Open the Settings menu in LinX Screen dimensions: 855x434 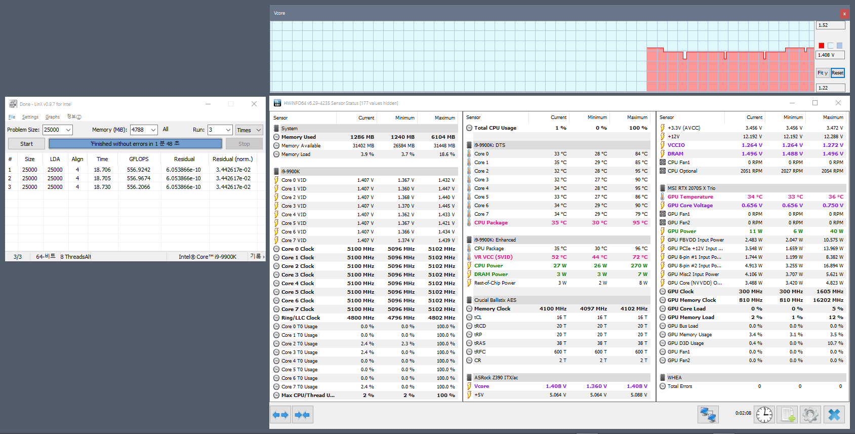(30, 117)
